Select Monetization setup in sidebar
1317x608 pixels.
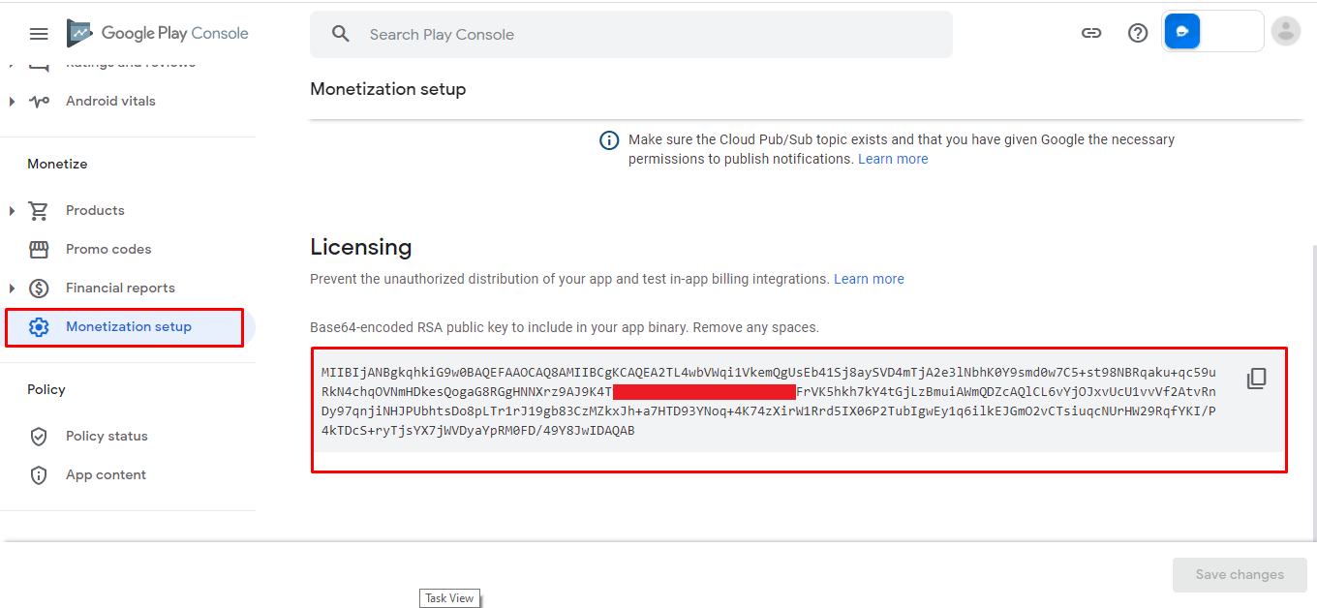pyautogui.click(x=128, y=327)
